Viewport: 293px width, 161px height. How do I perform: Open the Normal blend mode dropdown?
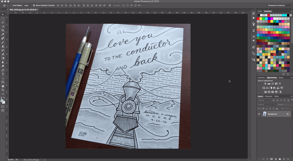(267, 104)
